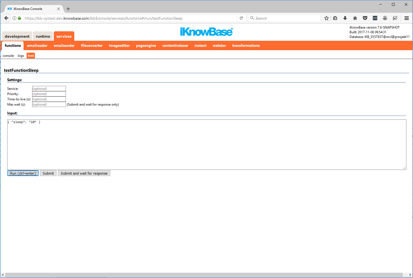
Task: Open the transformations menu item
Action: (246, 45)
